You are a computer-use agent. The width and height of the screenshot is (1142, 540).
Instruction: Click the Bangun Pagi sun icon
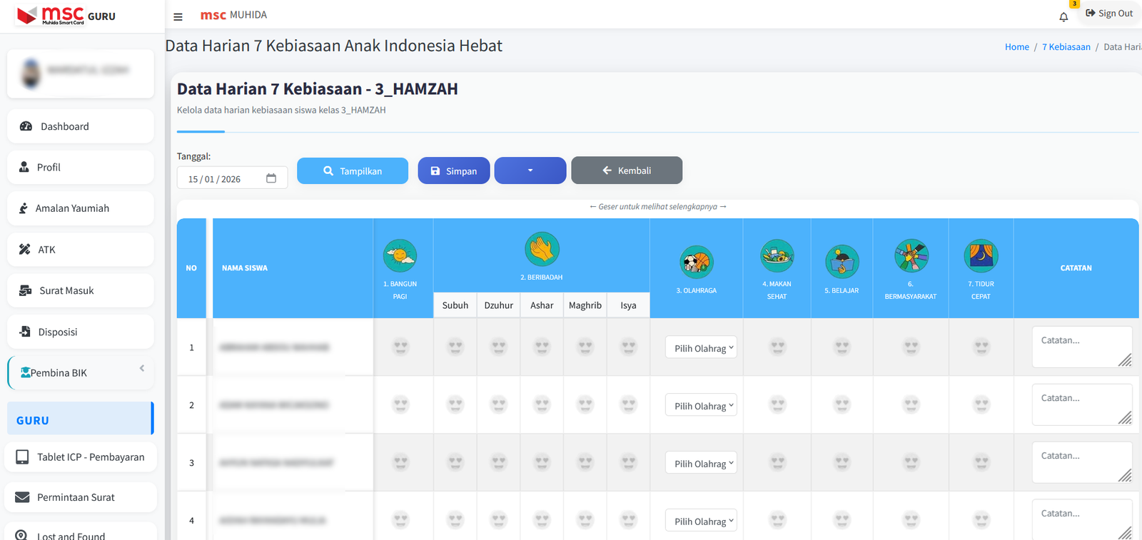pos(400,256)
